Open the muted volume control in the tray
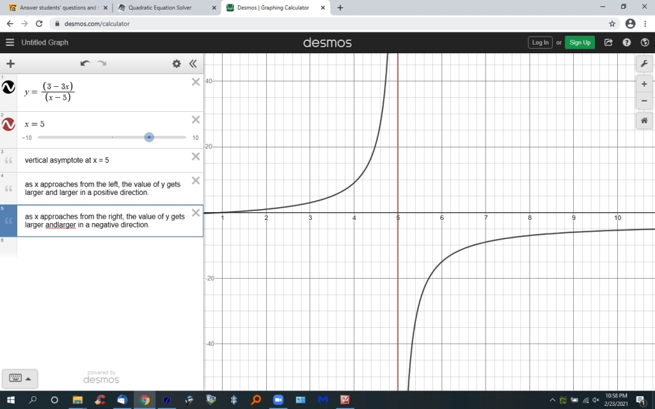This screenshot has width=655, height=409. 596,400
